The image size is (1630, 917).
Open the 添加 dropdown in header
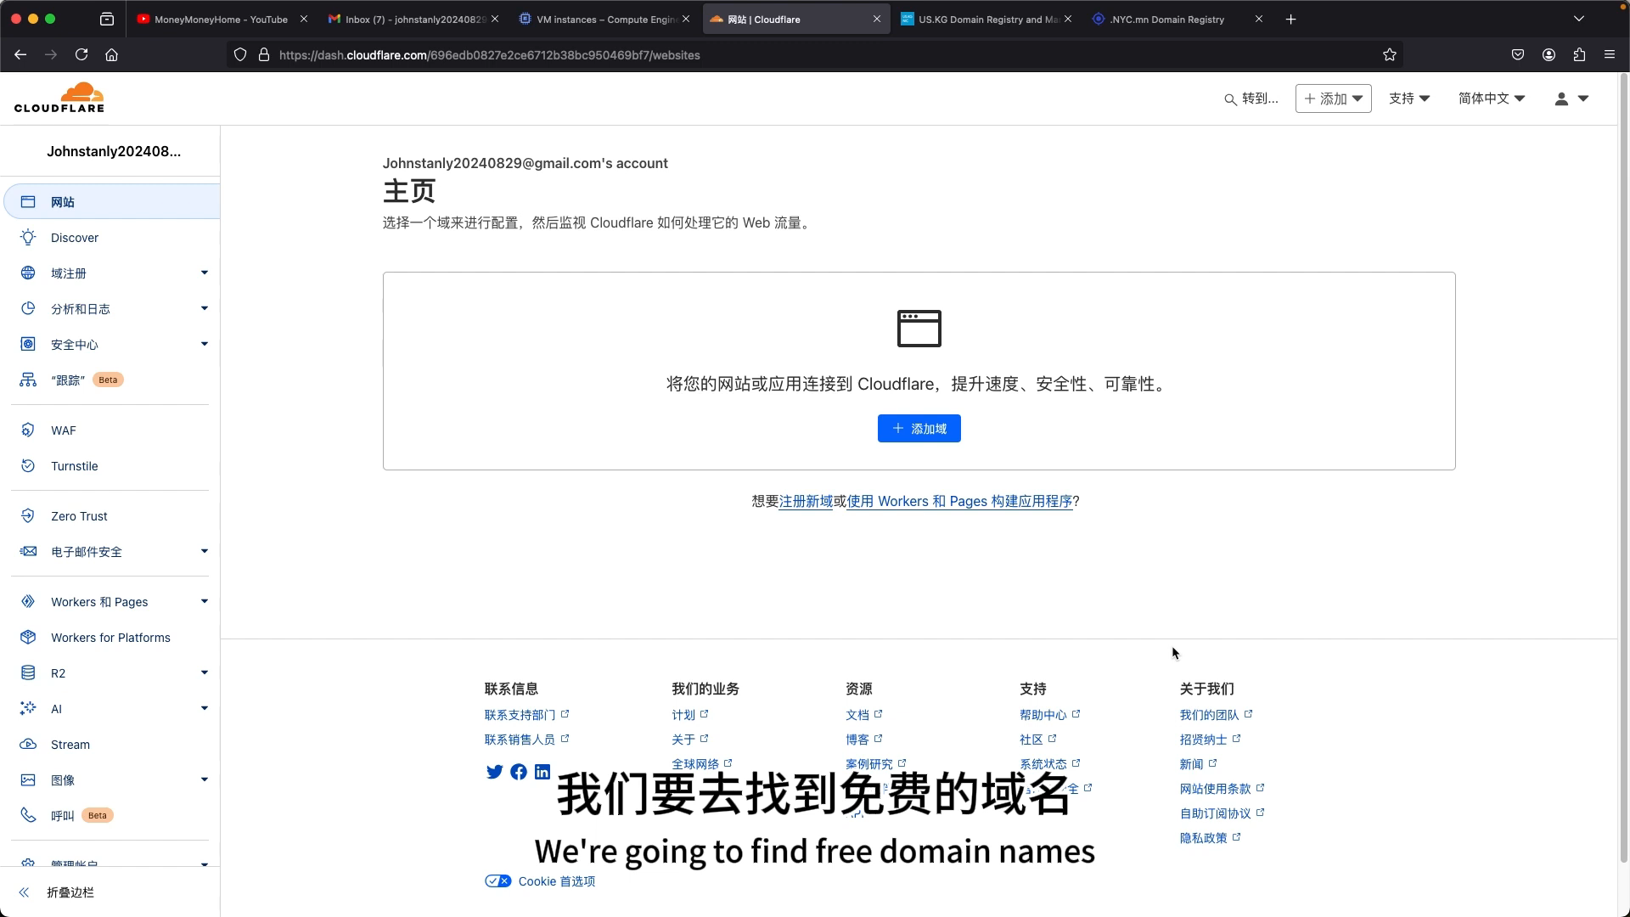pyautogui.click(x=1333, y=98)
